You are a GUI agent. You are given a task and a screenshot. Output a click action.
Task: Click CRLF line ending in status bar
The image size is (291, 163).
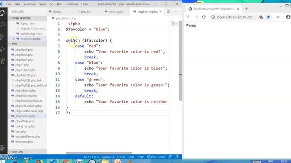[x=131, y=157]
